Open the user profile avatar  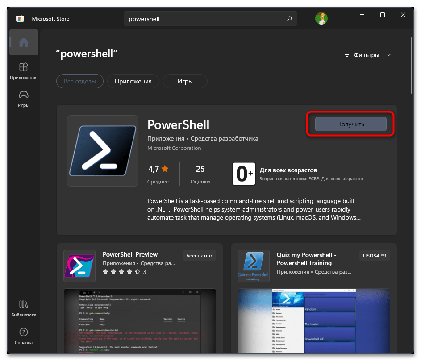(x=321, y=18)
